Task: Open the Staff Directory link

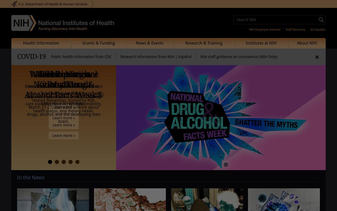Action: tap(295, 30)
